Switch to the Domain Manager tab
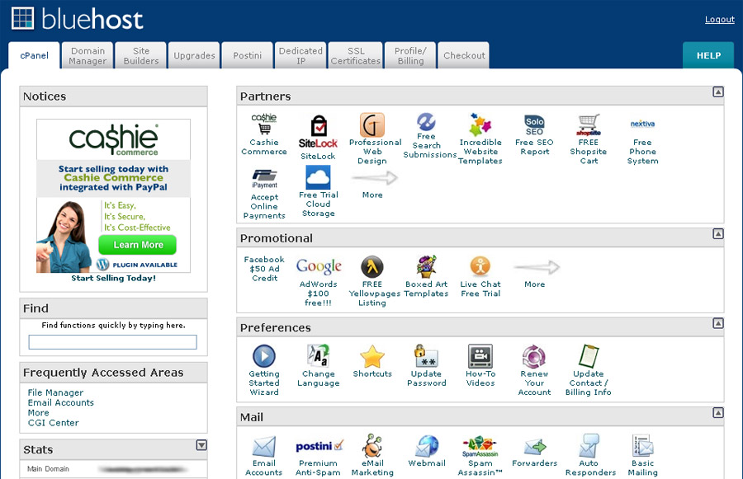This screenshot has height=479, width=743. click(87, 54)
